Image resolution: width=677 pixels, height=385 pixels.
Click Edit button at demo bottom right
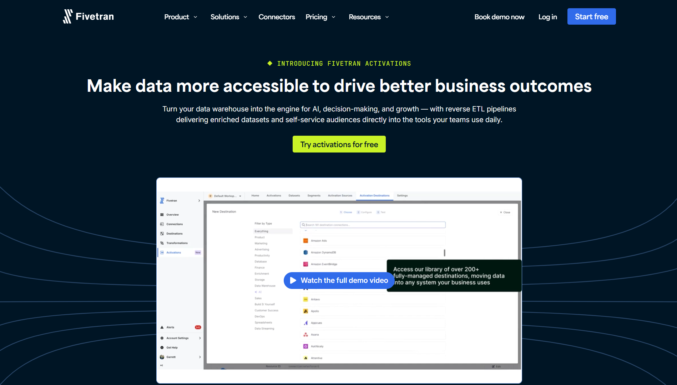pyautogui.click(x=496, y=366)
